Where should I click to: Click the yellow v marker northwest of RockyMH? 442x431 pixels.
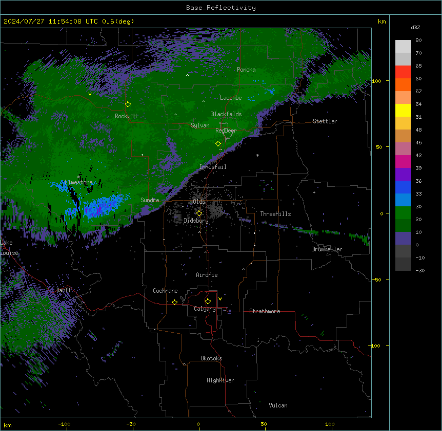[90, 94]
